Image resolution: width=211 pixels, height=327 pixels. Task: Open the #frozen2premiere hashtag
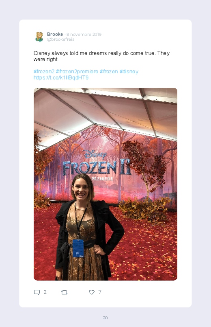(x=77, y=71)
